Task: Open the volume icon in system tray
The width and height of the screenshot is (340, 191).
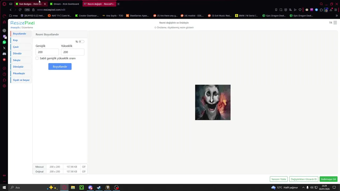Action: point(312,188)
